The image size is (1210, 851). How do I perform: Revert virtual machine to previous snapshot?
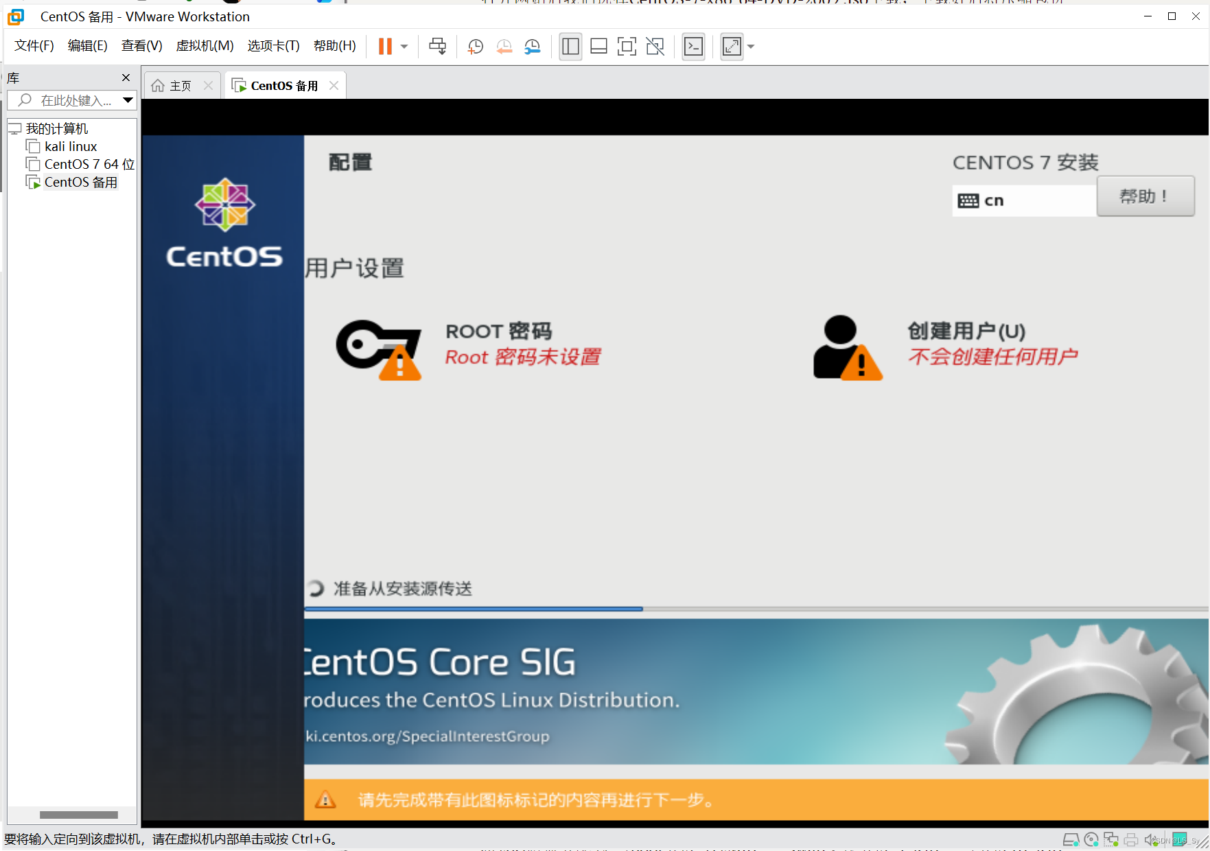(x=504, y=46)
